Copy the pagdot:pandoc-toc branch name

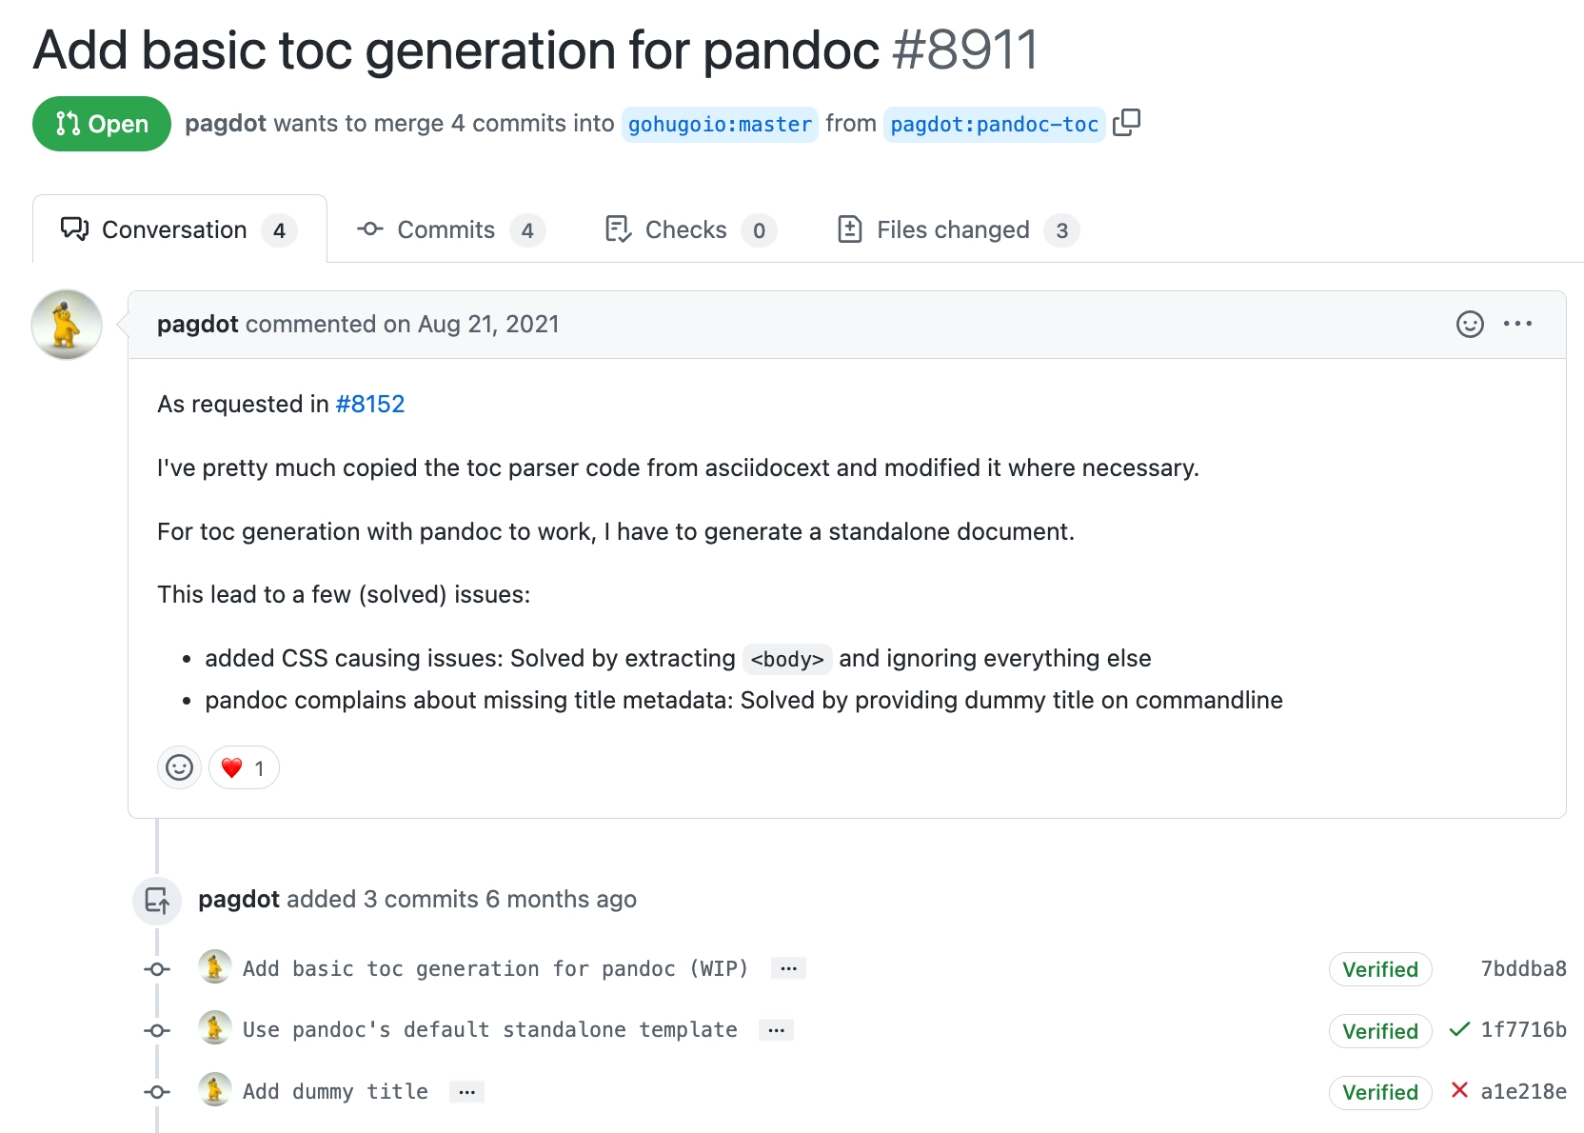(x=1127, y=123)
